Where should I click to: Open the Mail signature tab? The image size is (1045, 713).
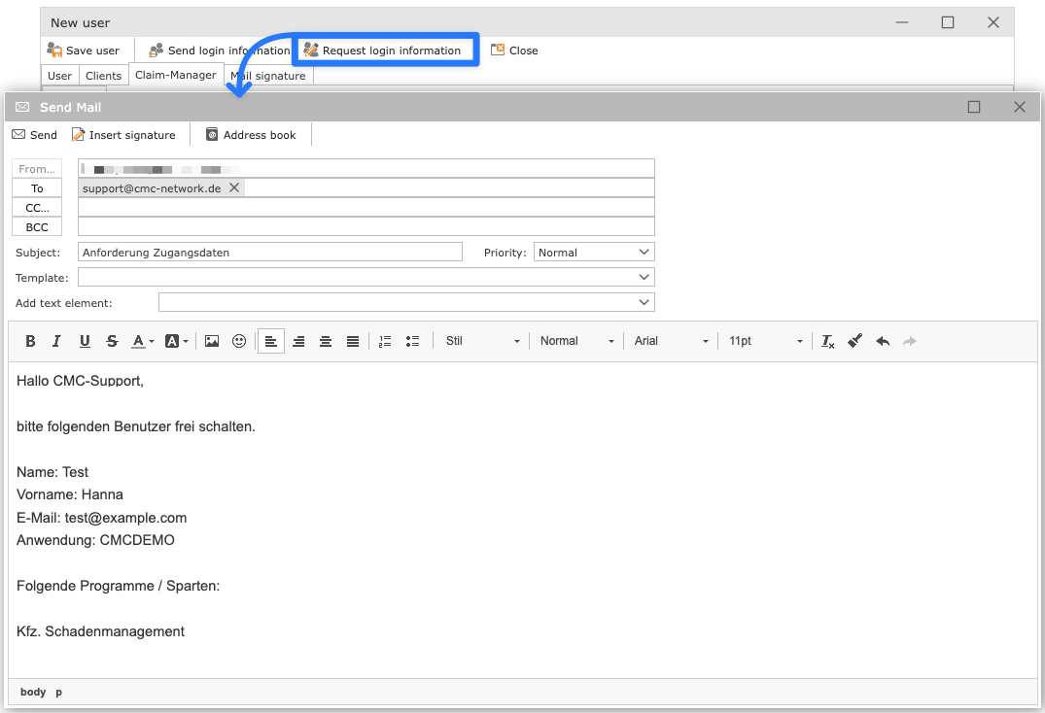[270, 76]
